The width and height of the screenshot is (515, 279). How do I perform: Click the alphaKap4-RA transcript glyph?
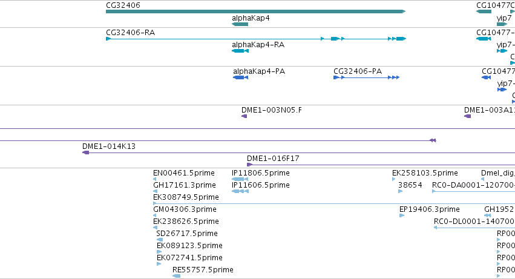[240, 51]
